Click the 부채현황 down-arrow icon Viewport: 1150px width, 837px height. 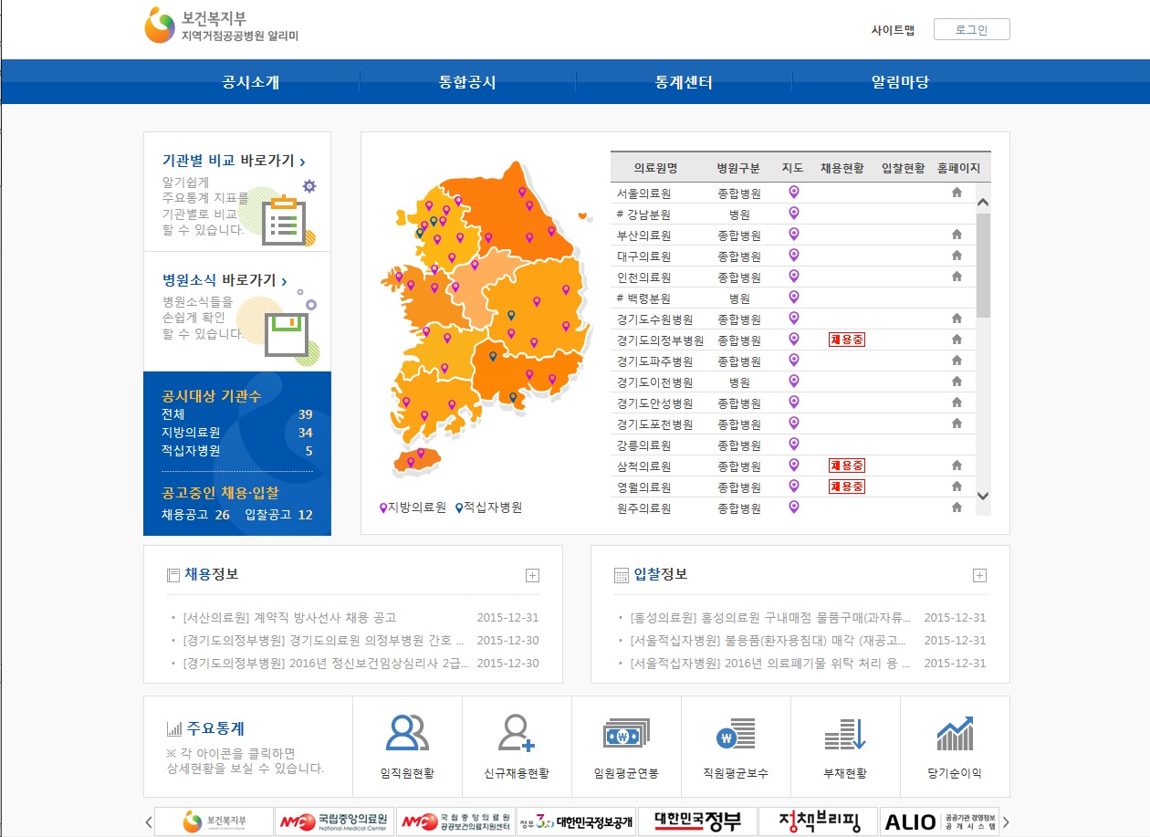tap(845, 733)
